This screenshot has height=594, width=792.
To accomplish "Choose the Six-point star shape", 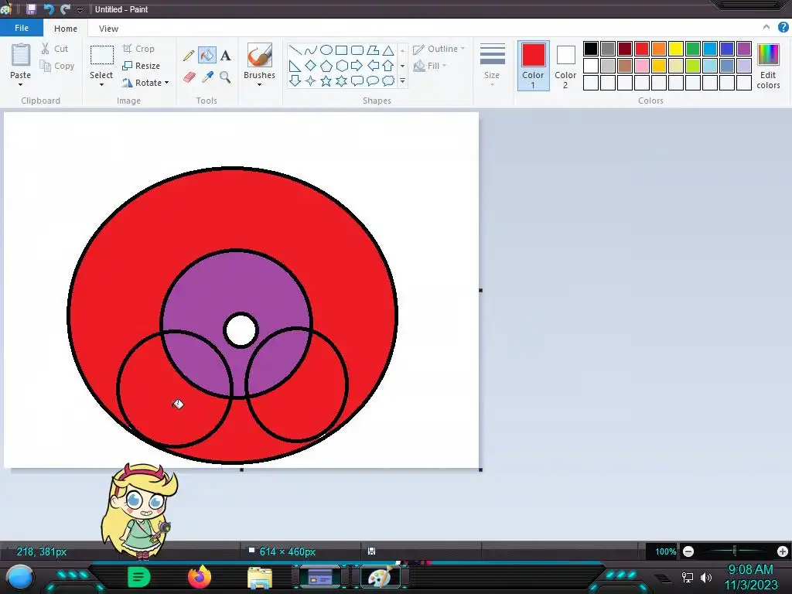I will [341, 80].
